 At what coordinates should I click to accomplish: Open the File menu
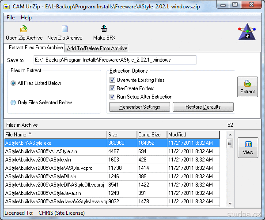click(x=11, y=18)
